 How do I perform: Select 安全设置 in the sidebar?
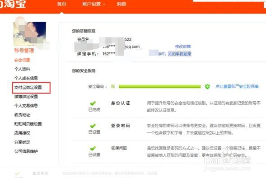click(22, 60)
